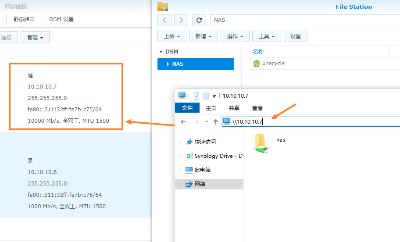Click the 10000 Mb/s network status line

(68, 121)
